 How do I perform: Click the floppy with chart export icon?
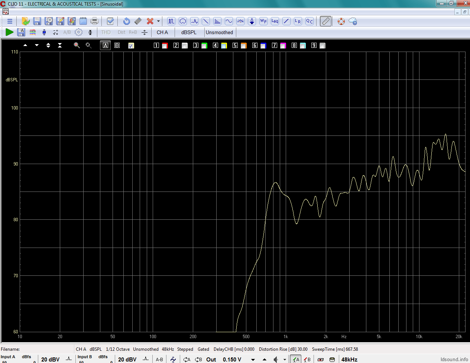[x=72, y=21]
